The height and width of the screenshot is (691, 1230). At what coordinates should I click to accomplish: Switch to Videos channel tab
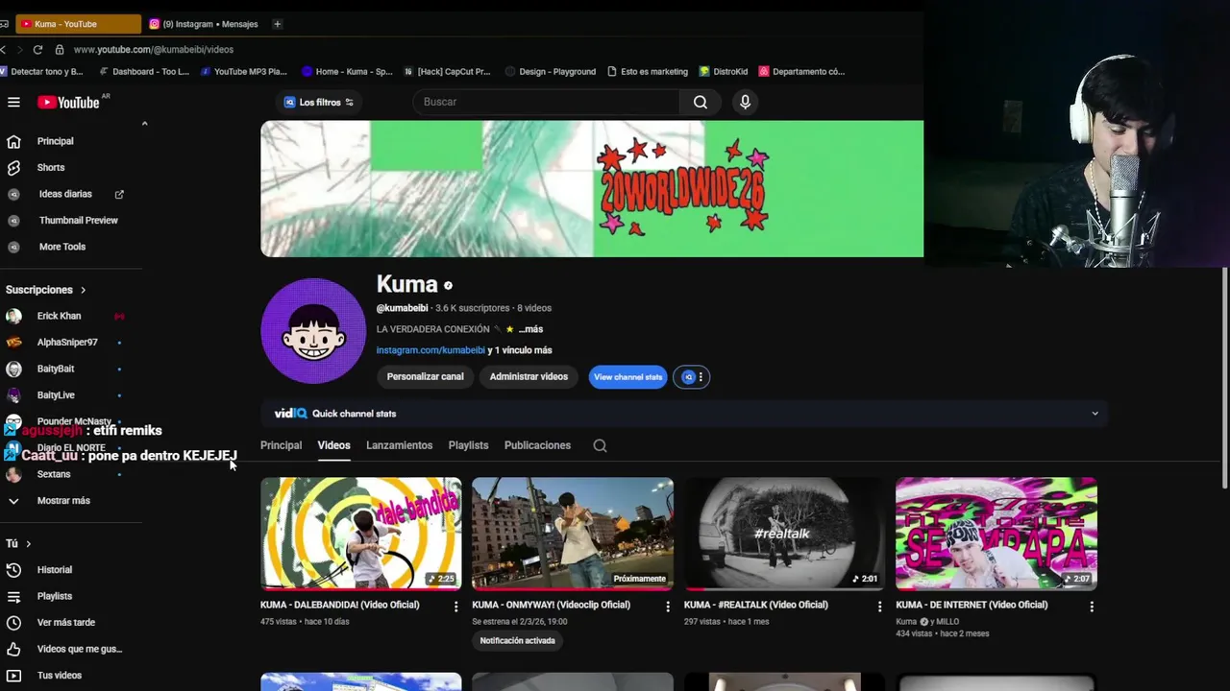333,445
